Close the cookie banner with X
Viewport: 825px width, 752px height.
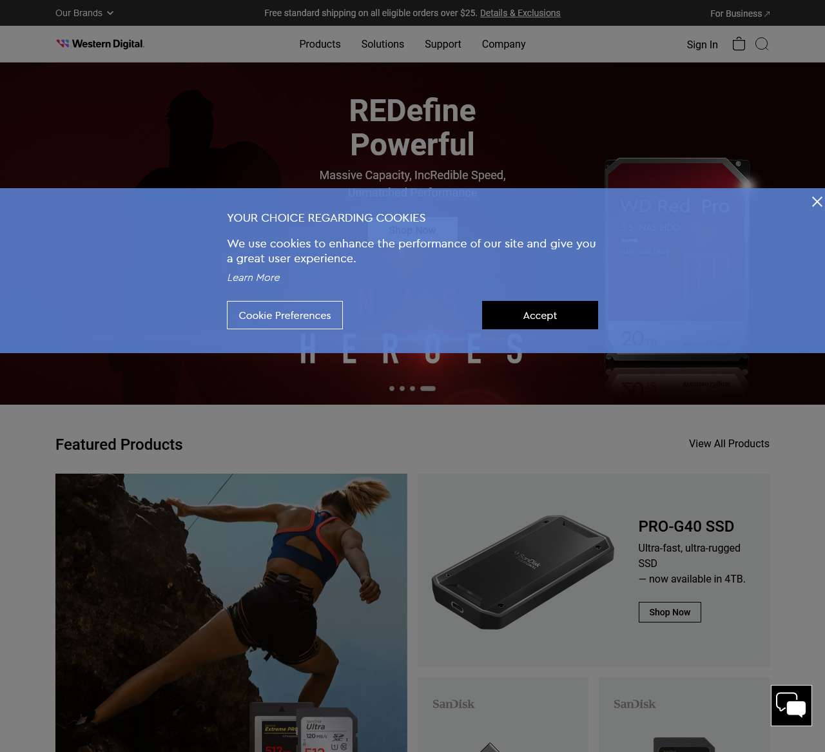[817, 202]
